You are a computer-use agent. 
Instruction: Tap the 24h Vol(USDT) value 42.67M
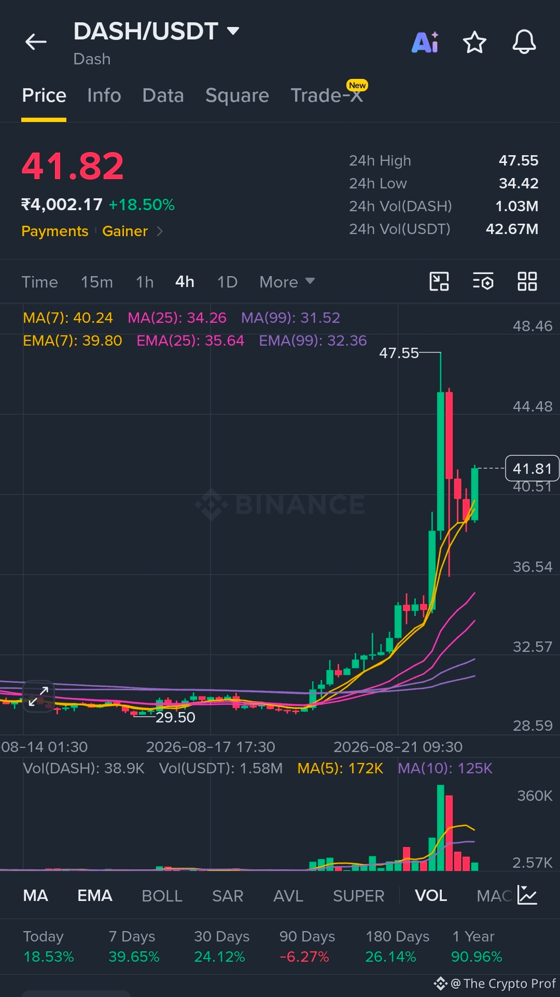coord(512,229)
